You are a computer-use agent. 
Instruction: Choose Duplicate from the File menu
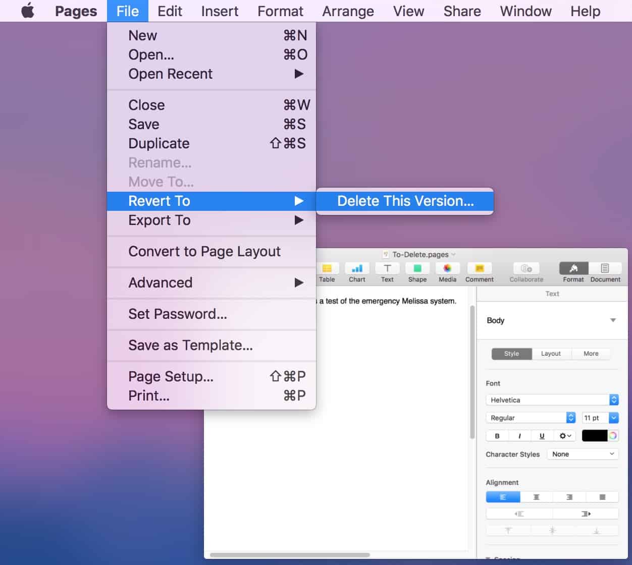click(212, 143)
